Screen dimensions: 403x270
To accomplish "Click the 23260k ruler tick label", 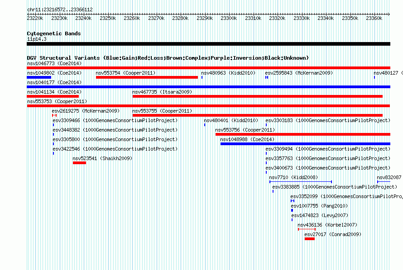I will (x=132, y=18).
